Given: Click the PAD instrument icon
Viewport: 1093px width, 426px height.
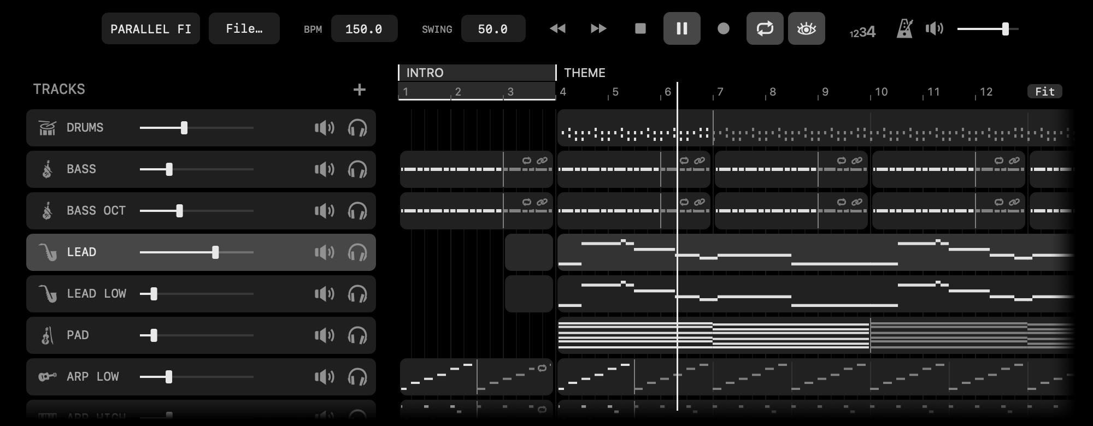Looking at the screenshot, I should click(48, 335).
